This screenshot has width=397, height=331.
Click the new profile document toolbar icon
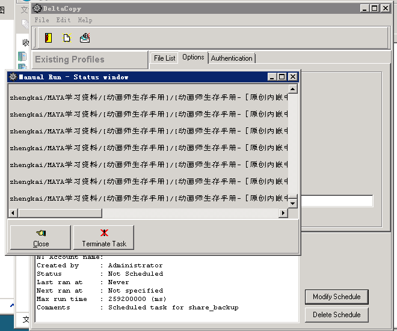pos(67,38)
